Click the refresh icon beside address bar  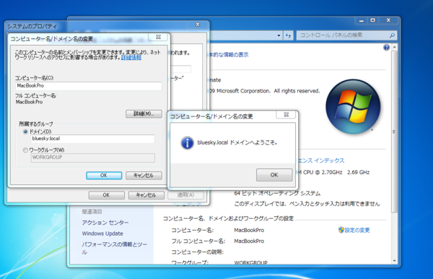(288, 35)
